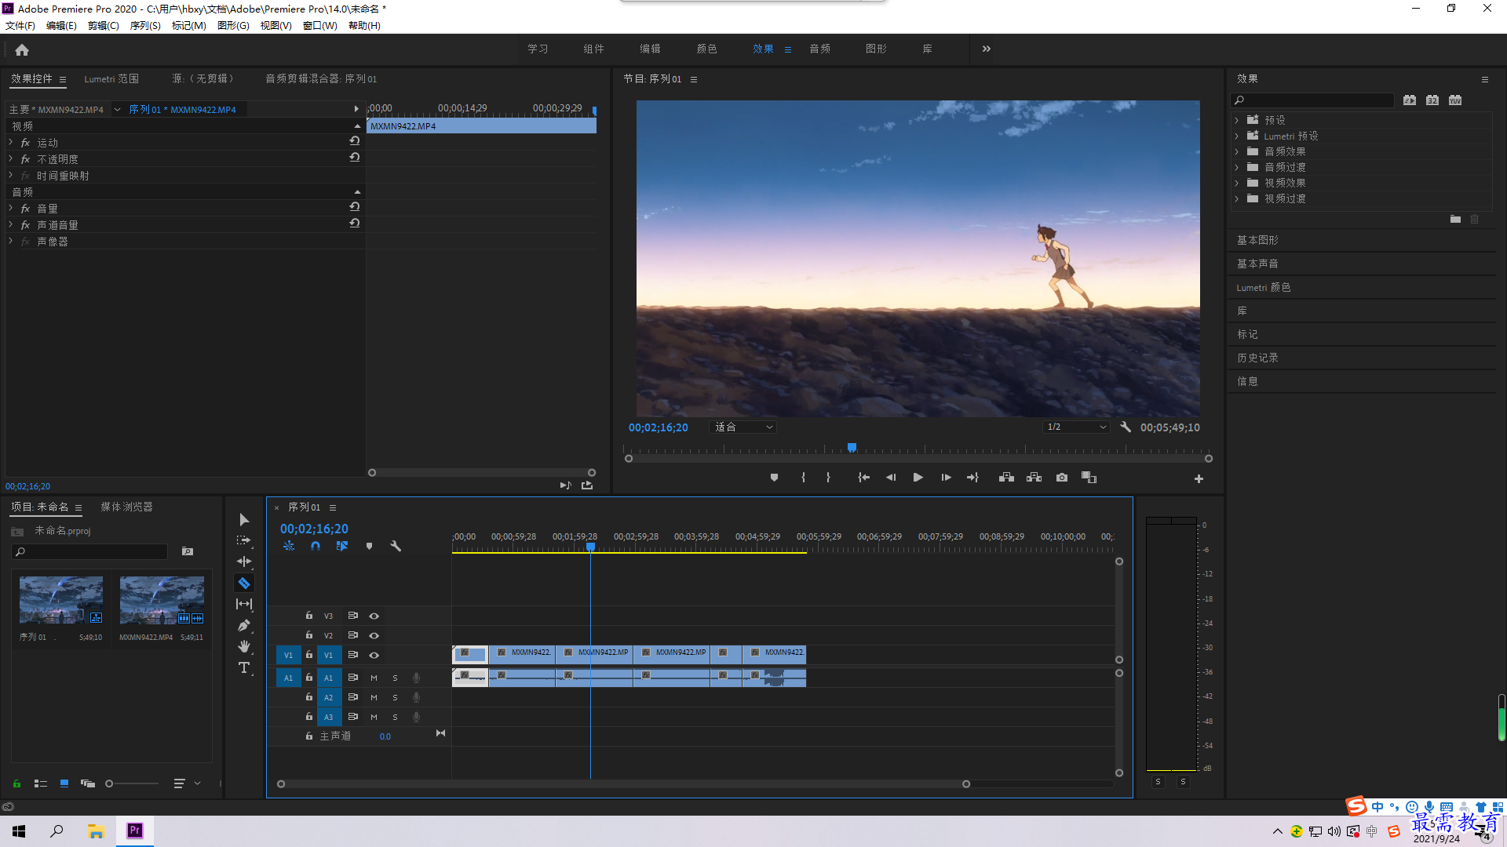Solo audio track A2
Viewport: 1507px width, 847px height.
[x=395, y=698]
